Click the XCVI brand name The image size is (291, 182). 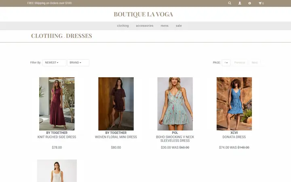pos(234,133)
